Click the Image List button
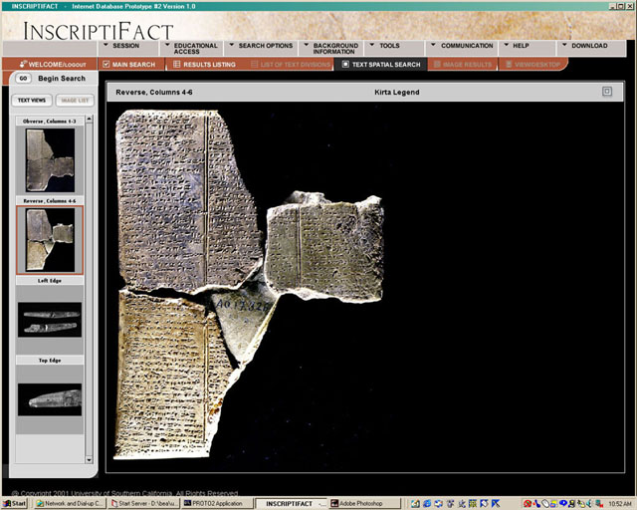 (75, 101)
